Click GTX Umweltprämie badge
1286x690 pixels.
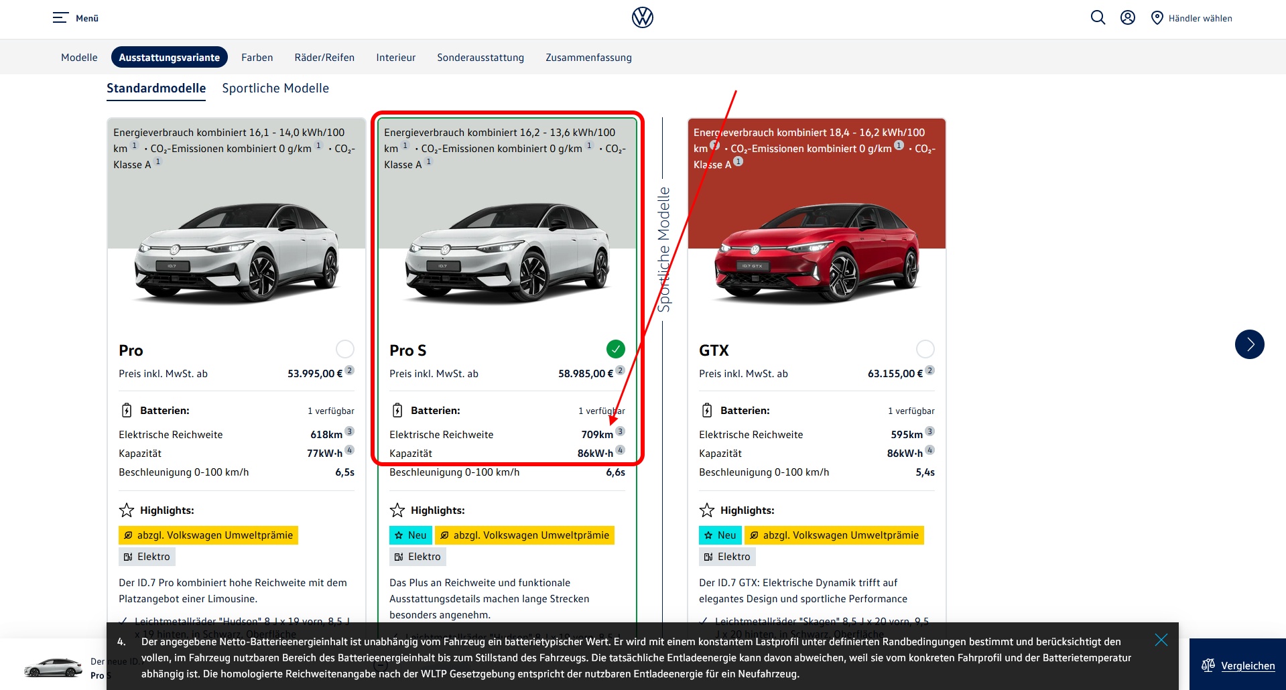(x=834, y=535)
